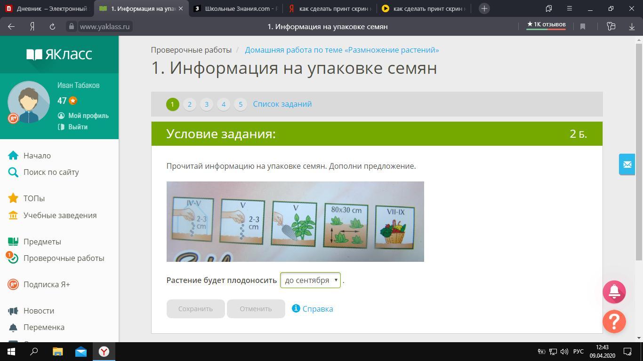
Task: Open the до сентября dropdown
Action: [x=310, y=280]
